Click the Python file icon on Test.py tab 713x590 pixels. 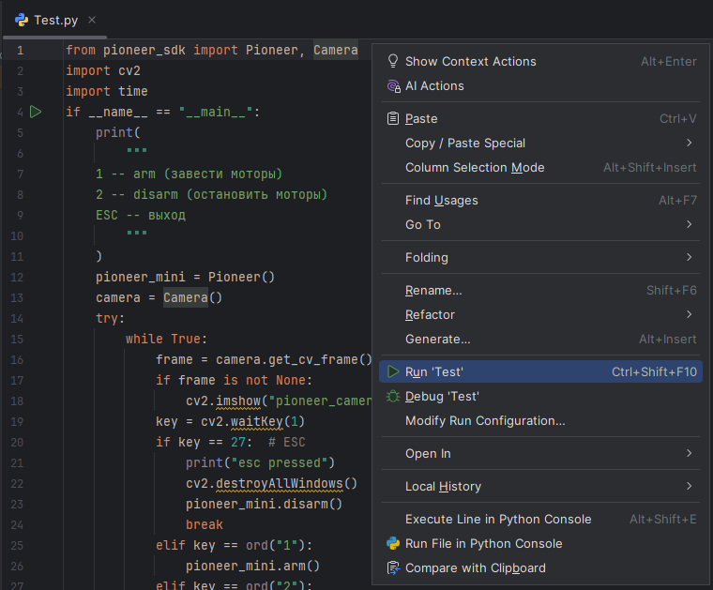click(x=21, y=20)
